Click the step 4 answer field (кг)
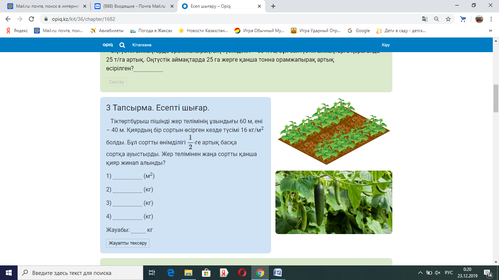The image size is (499, 280). 127,216
